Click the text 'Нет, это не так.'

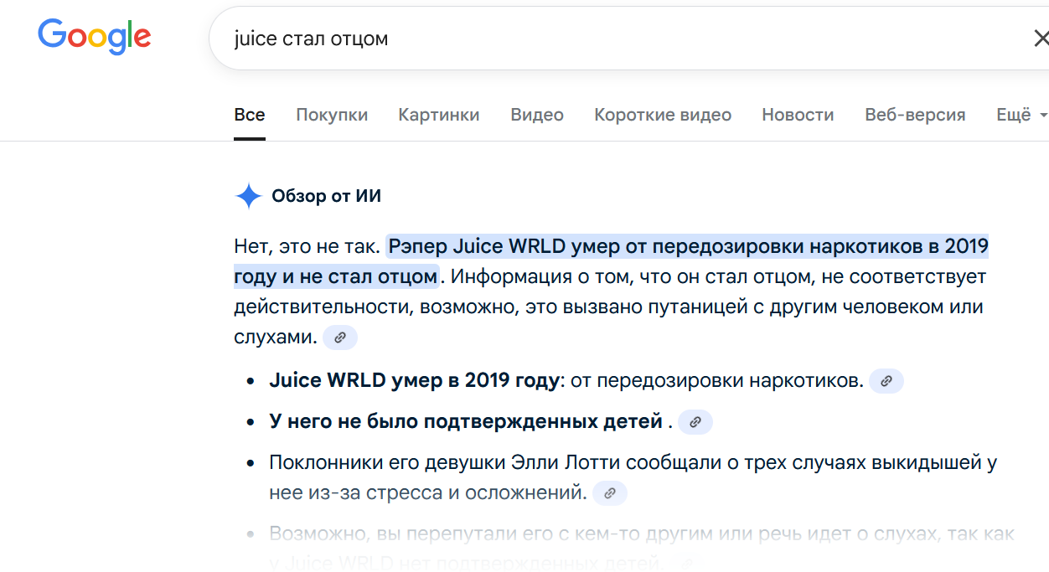(307, 247)
